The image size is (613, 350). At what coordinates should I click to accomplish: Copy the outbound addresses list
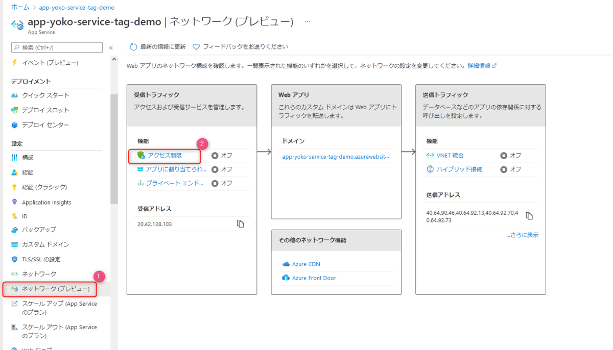[x=529, y=215]
